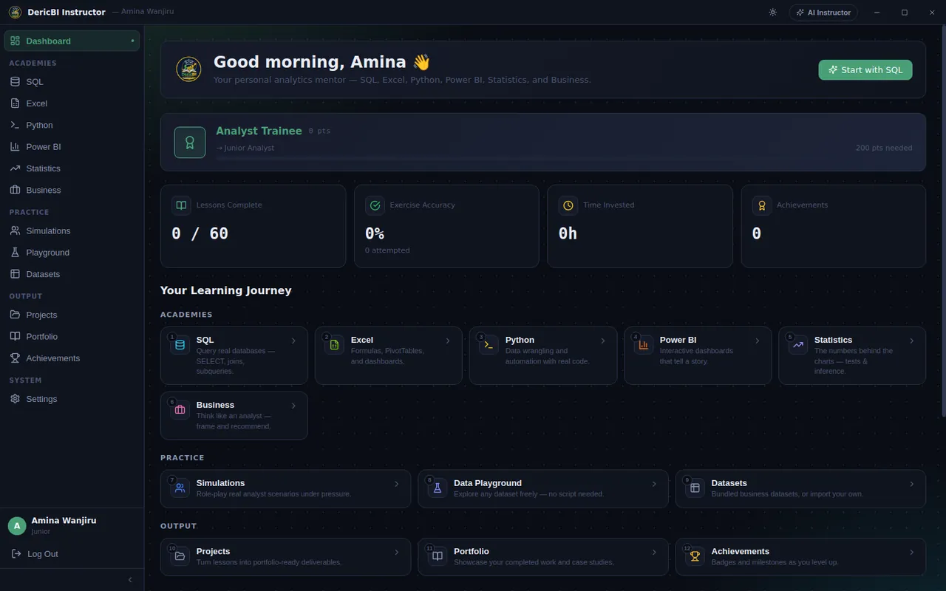Viewport: 946px width, 591px height.
Task: Click the Power BI card chart icon
Action: [x=643, y=345]
